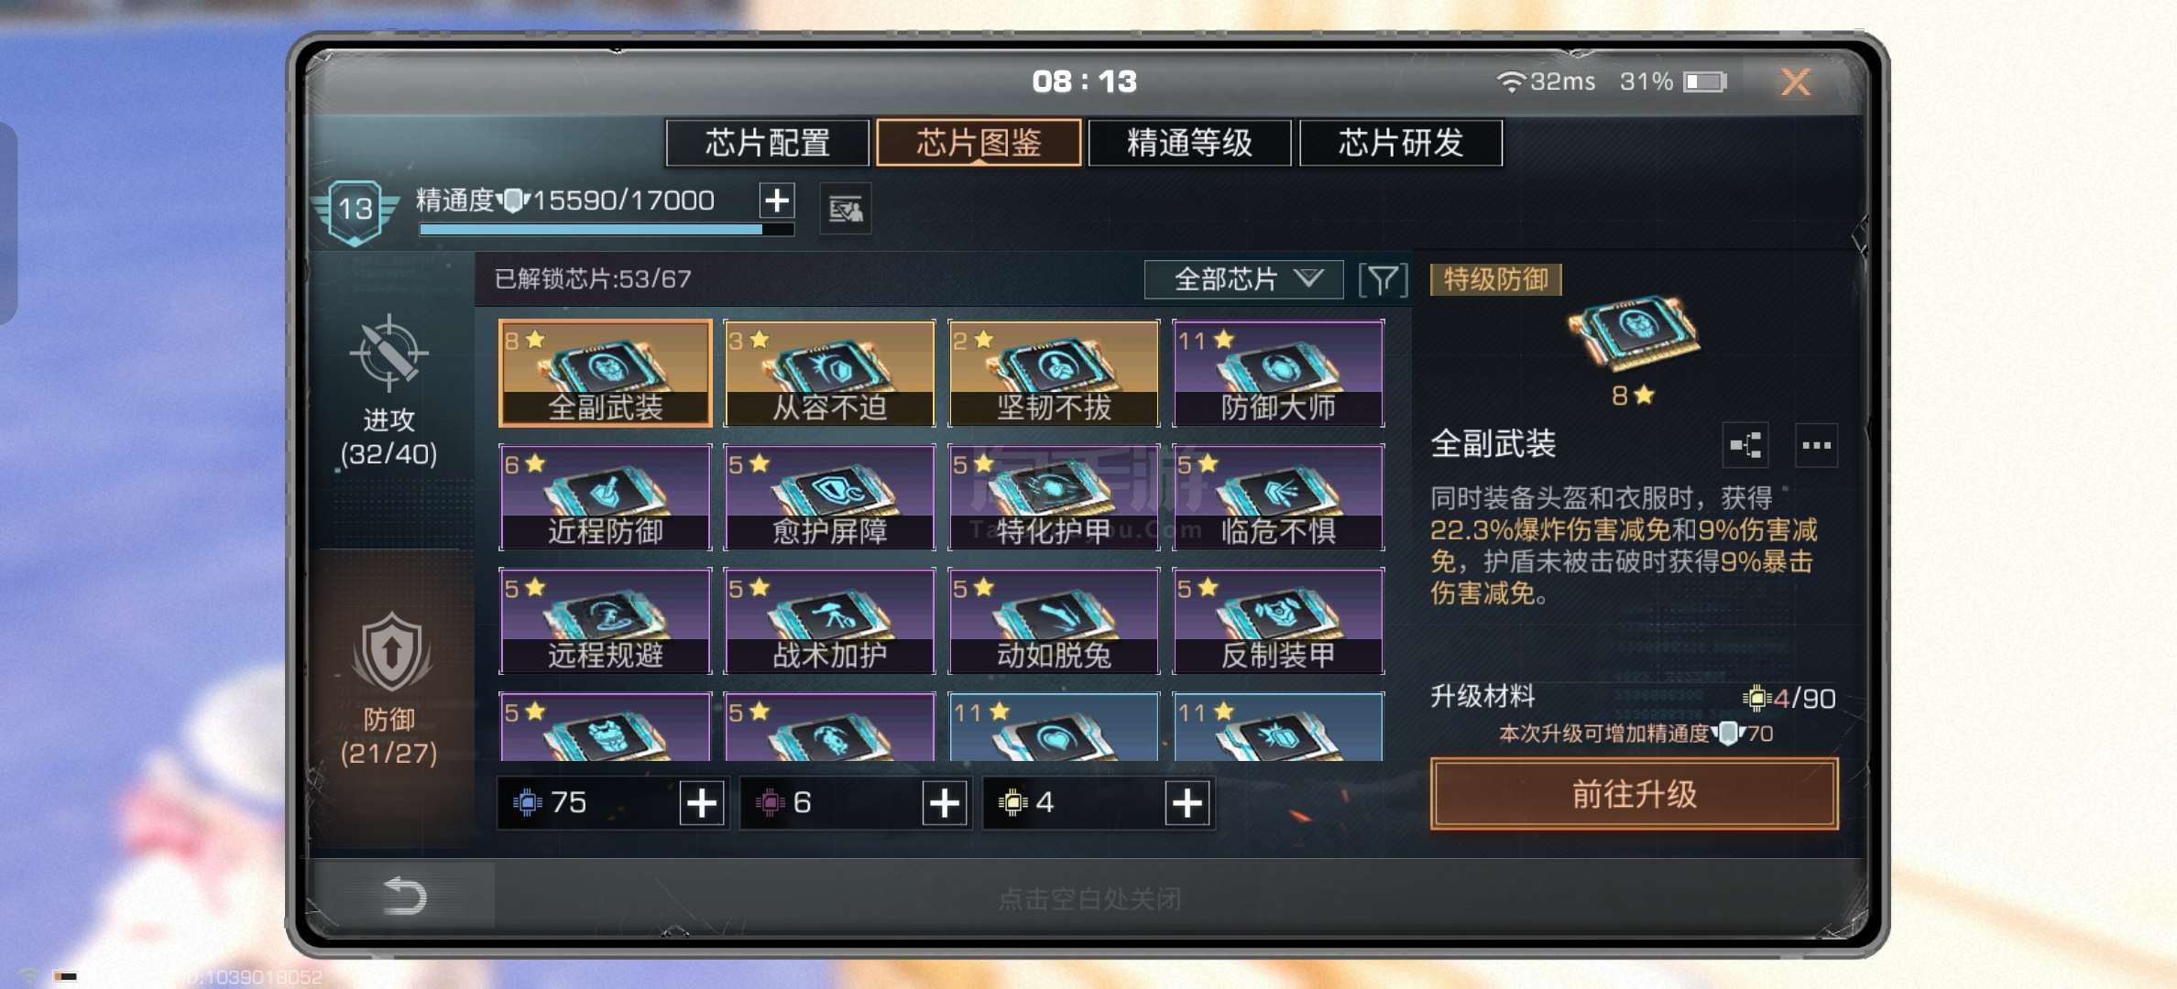Tap the back arrow at bottom left
This screenshot has height=989, width=2177.
click(404, 895)
